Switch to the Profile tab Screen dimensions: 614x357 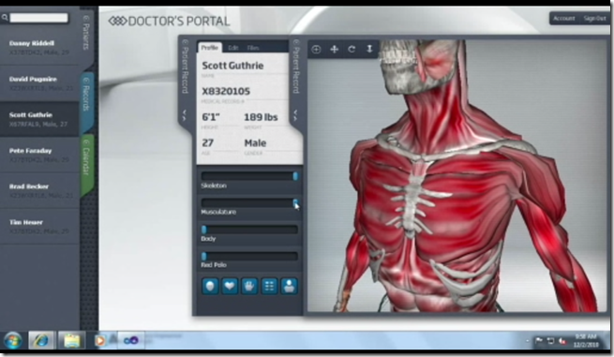tap(209, 48)
